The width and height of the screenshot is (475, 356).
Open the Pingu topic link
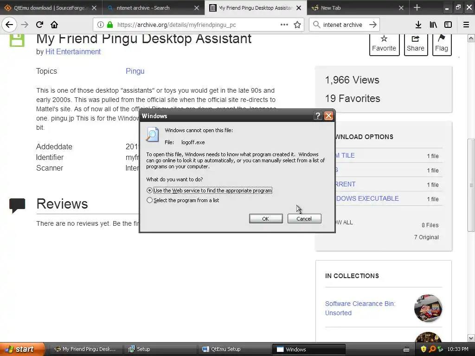click(135, 71)
